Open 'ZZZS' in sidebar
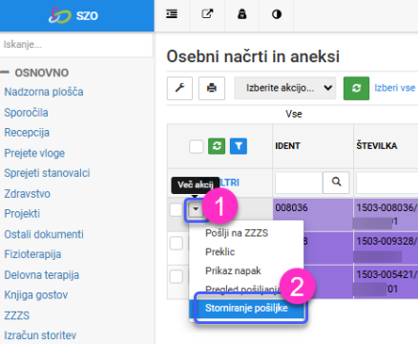This screenshot has width=418, height=344. (x=17, y=315)
